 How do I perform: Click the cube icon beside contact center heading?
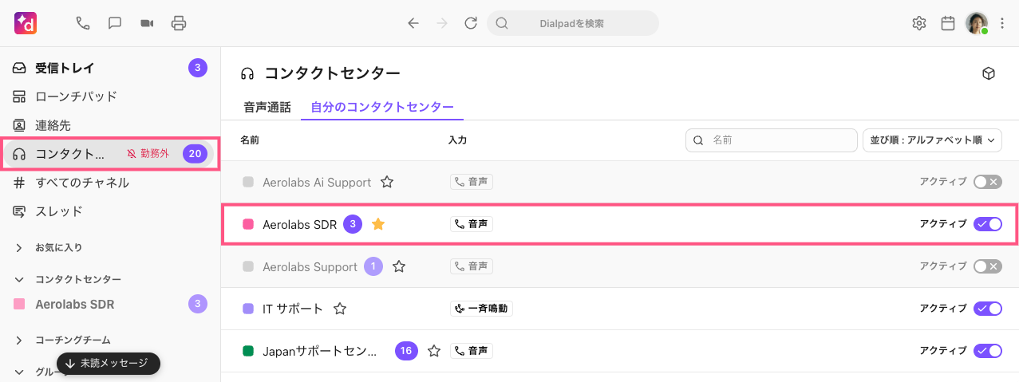[989, 73]
